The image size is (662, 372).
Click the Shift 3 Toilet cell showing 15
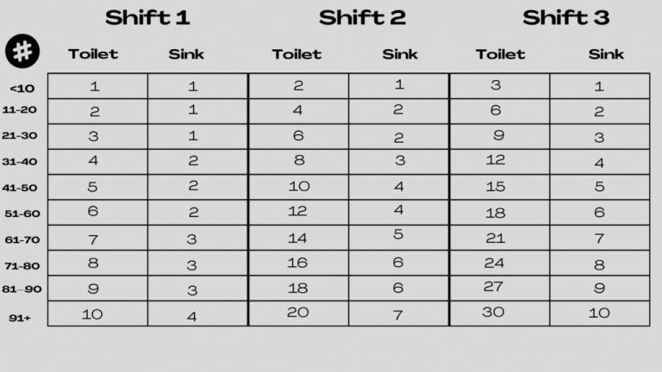click(495, 187)
